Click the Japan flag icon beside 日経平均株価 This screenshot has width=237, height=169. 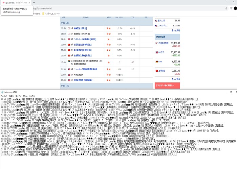point(157,43)
